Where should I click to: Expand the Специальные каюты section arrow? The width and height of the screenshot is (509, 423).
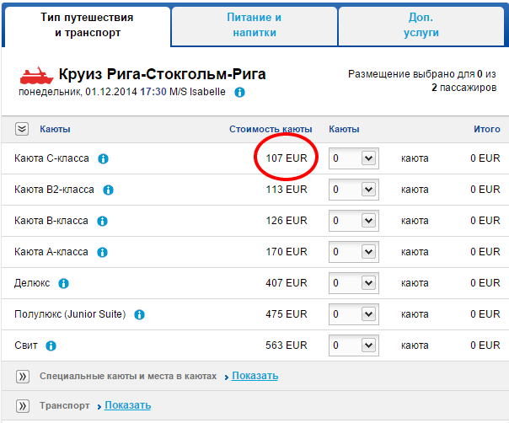point(22,376)
